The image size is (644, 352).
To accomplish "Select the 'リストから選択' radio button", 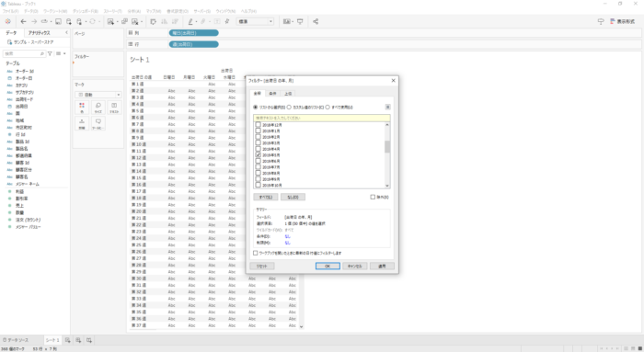I will 256,108.
